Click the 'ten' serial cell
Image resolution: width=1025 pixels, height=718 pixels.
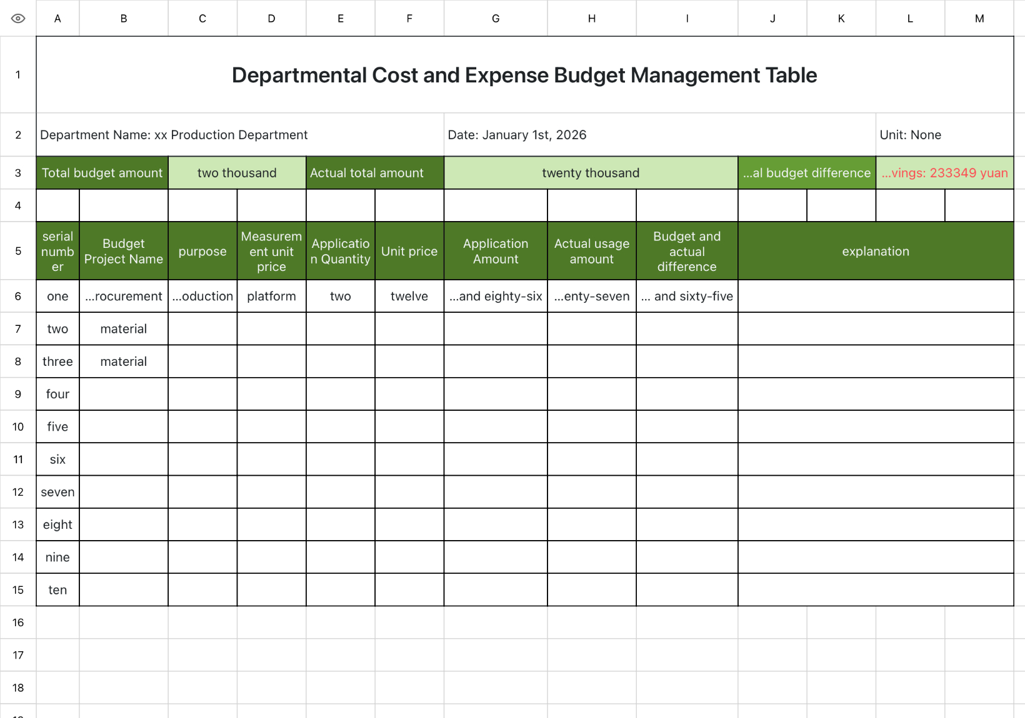[x=57, y=589]
